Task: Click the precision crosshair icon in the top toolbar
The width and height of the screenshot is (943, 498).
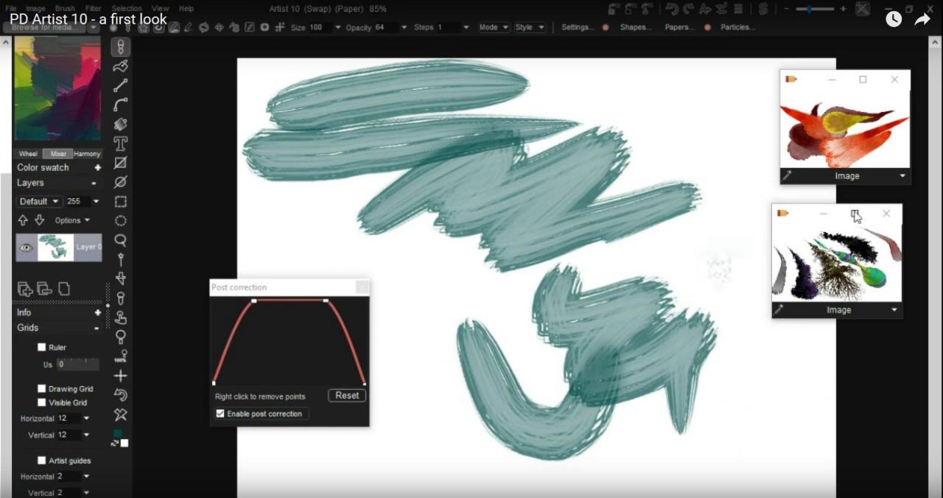Action: pos(280,27)
